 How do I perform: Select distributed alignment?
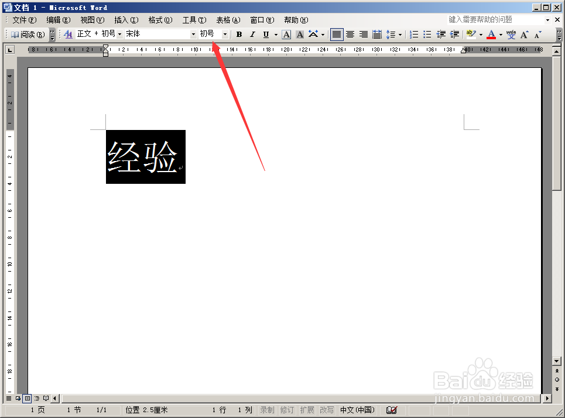coord(377,34)
